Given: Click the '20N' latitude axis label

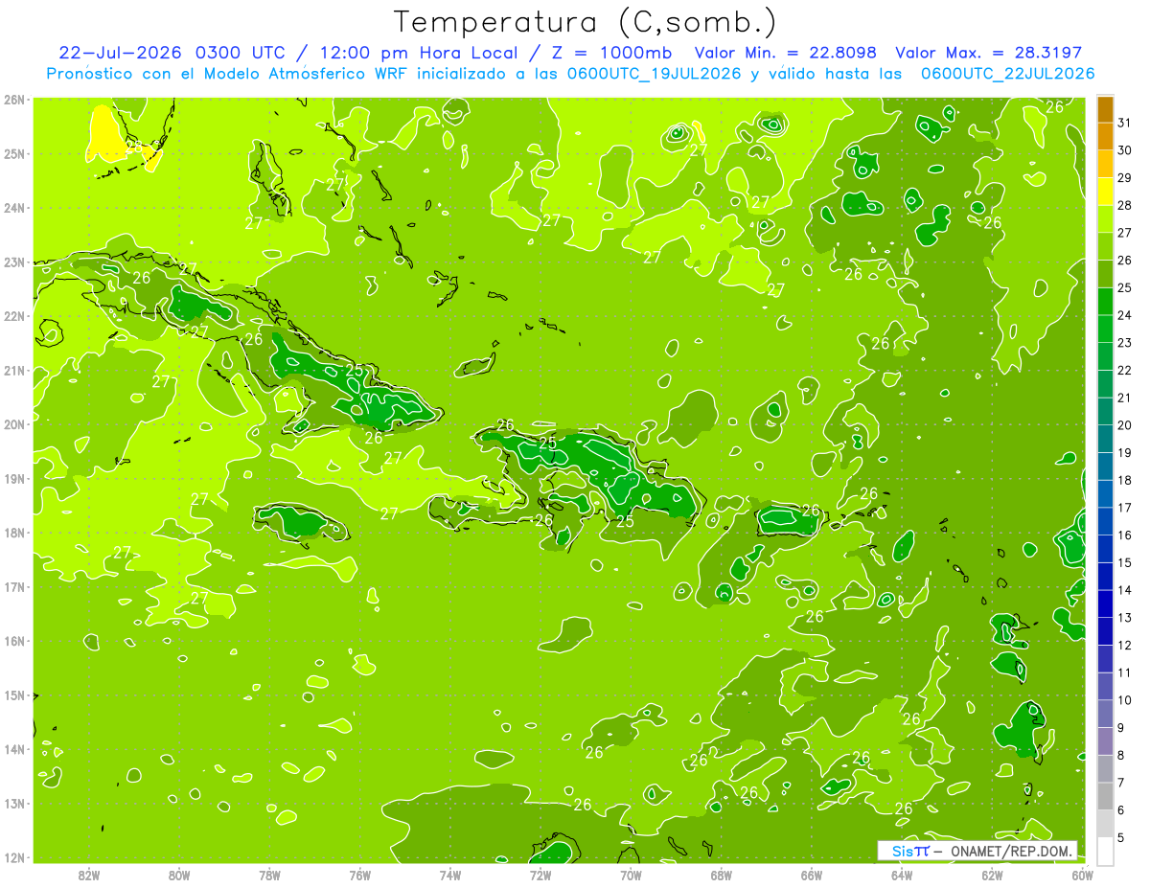Looking at the screenshot, I should (13, 424).
